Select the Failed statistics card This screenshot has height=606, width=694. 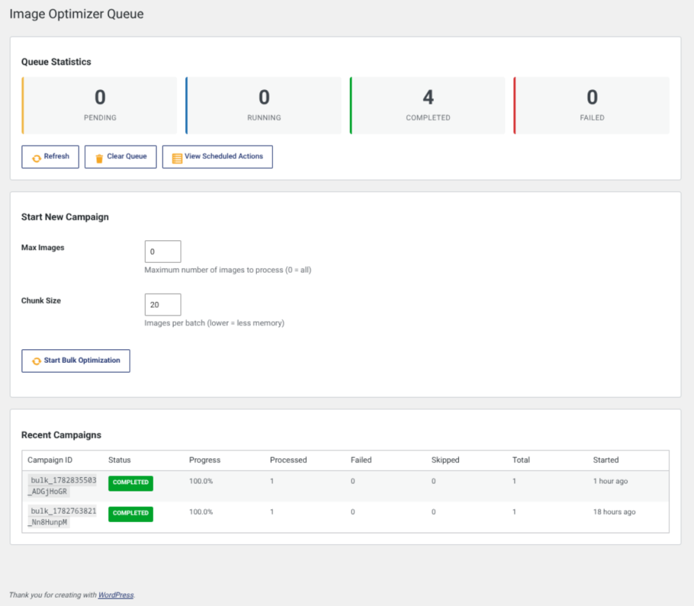pos(591,105)
